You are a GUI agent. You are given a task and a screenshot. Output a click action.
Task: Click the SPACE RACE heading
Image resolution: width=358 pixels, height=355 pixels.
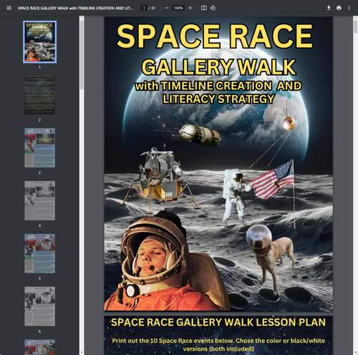(x=215, y=37)
